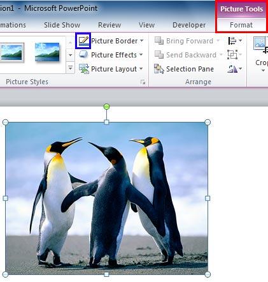Viewport: 268px width, 282px height.
Task: Open the Developer tab
Action: click(189, 25)
